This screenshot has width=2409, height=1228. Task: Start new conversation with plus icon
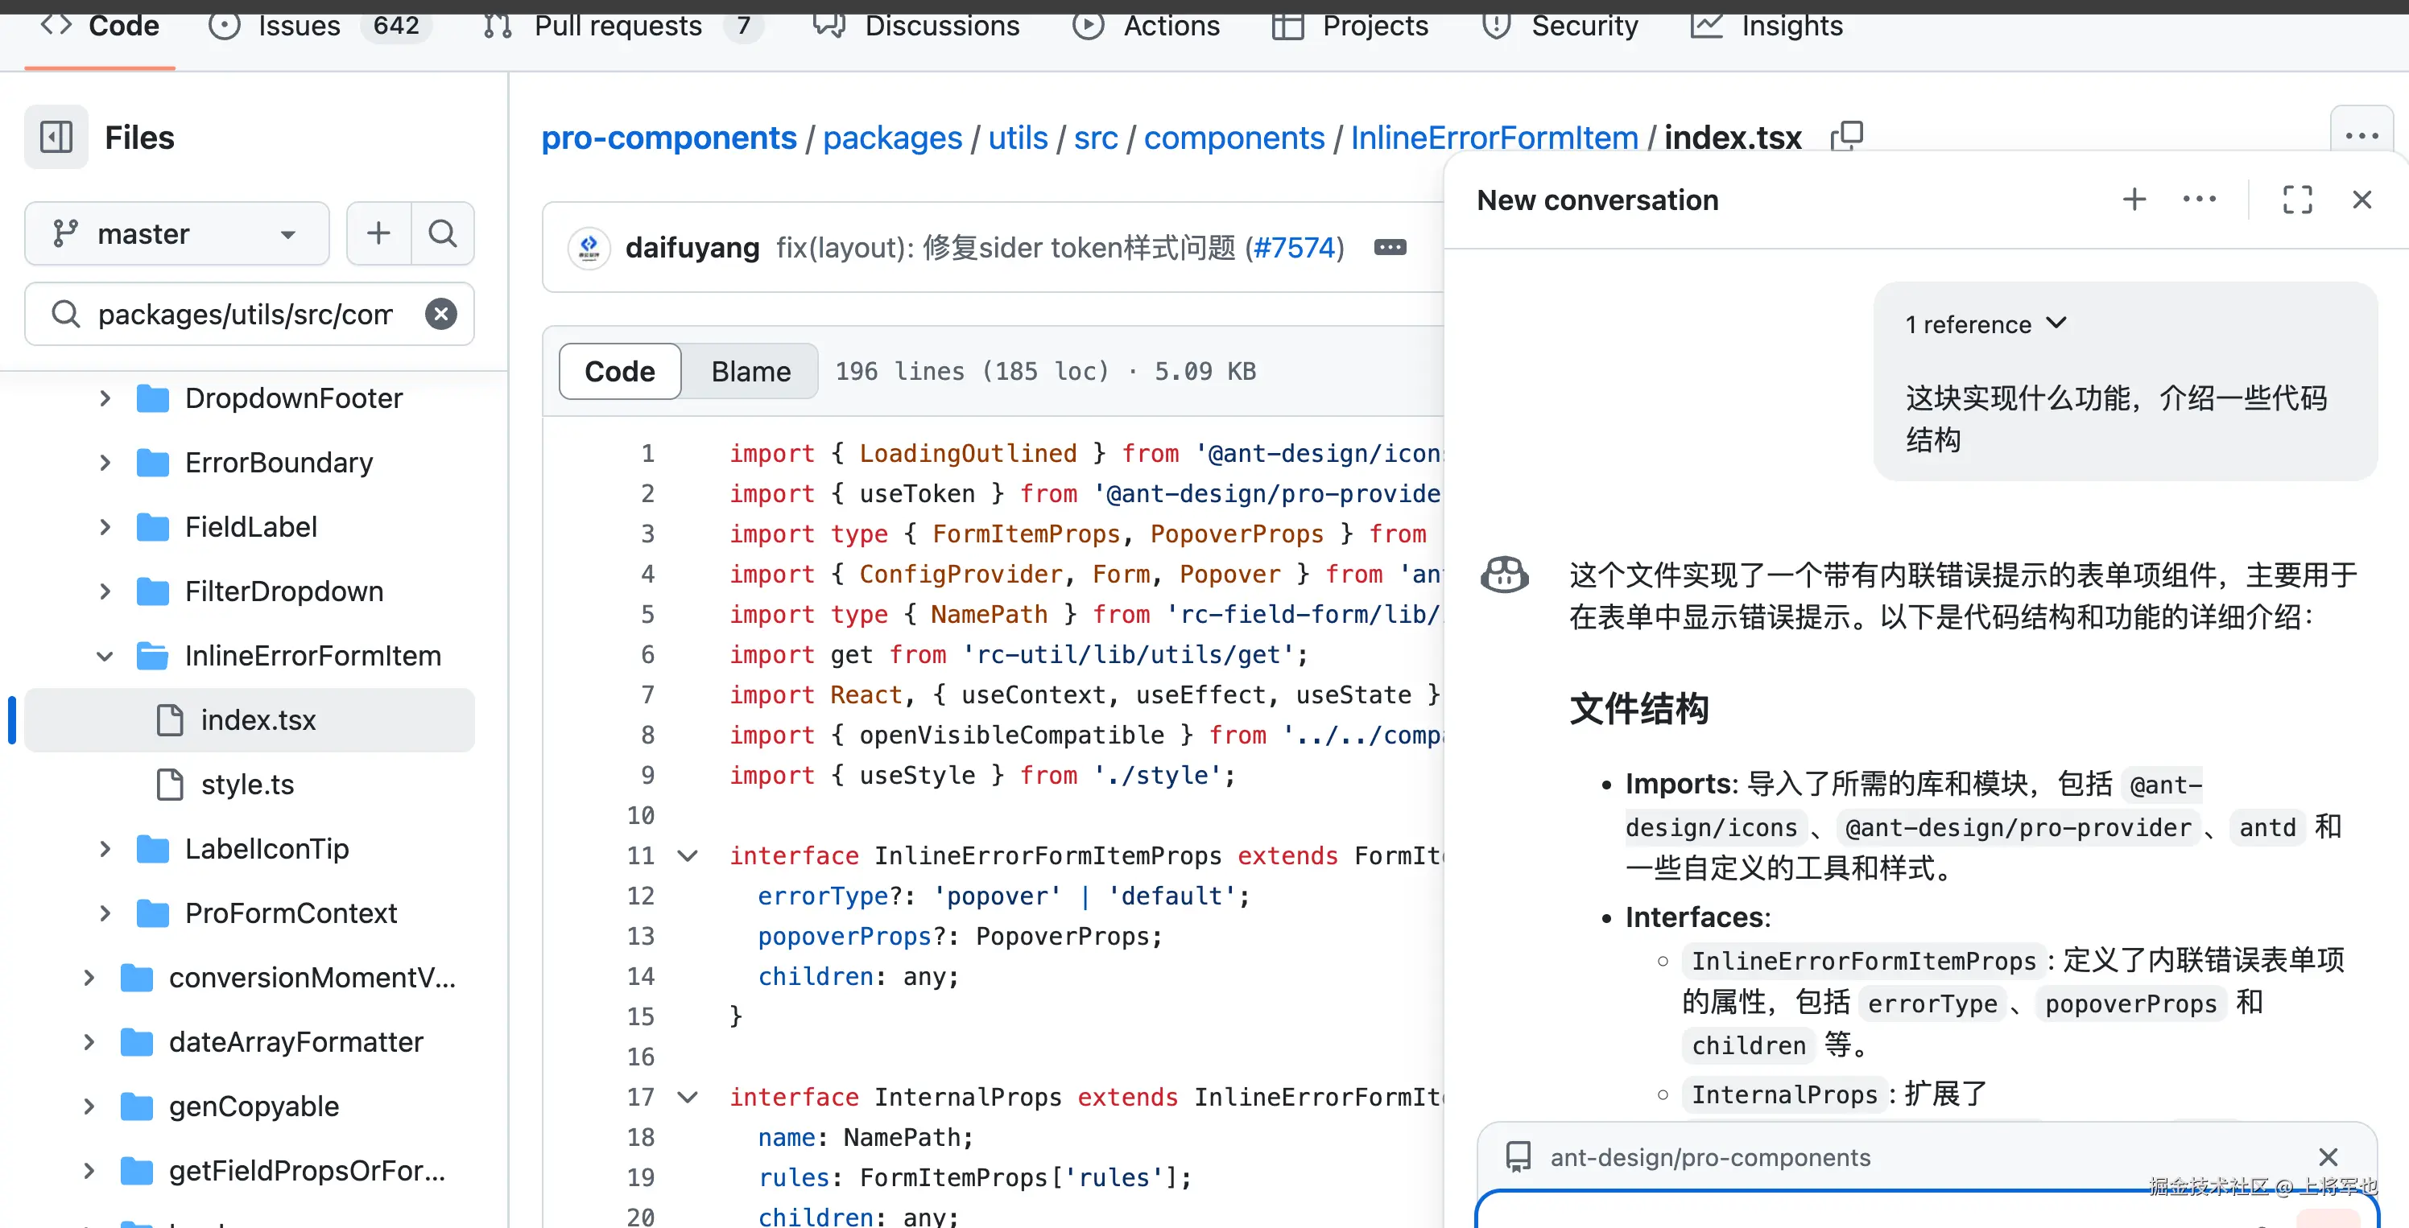pyautogui.click(x=2135, y=199)
